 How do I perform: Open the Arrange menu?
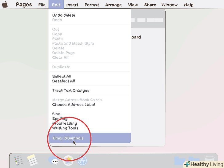point(114,5)
